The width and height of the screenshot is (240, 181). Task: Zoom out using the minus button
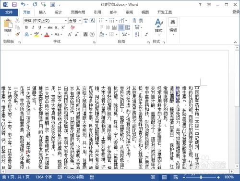(x=184, y=177)
